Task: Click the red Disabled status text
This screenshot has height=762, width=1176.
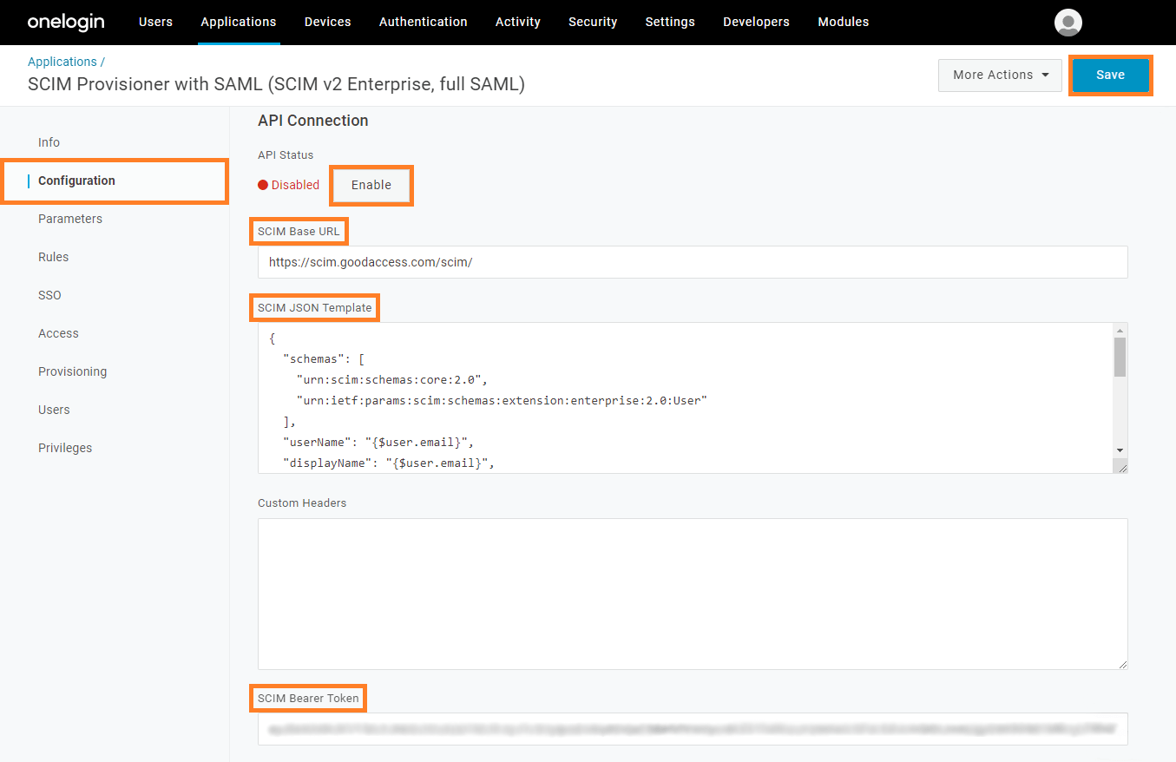Action: coord(295,185)
